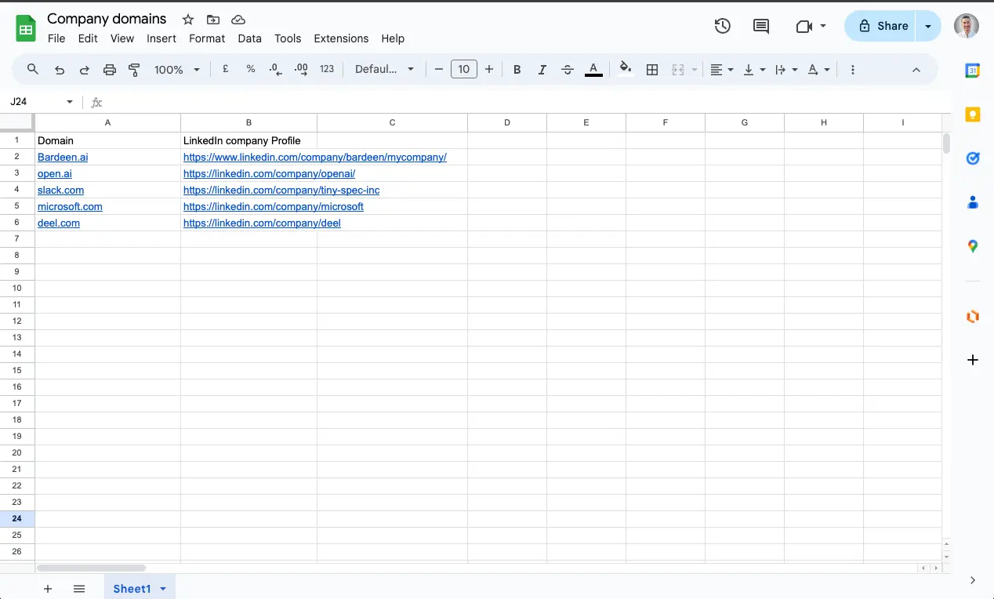Click the Search menus magnifier icon

point(33,69)
